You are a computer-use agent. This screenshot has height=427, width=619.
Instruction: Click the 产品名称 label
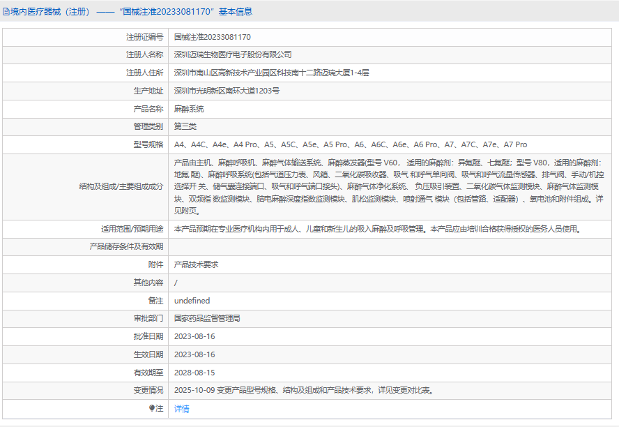(148, 109)
